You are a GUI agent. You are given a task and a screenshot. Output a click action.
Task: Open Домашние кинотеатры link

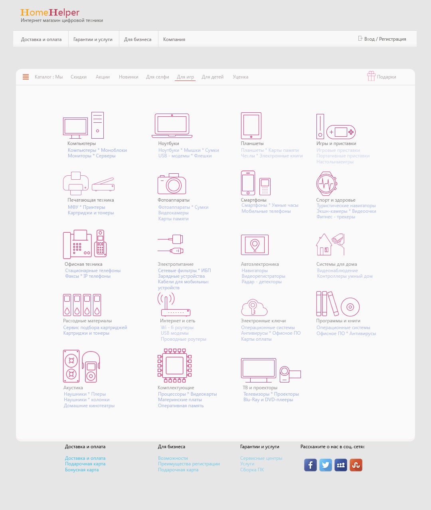(x=89, y=406)
